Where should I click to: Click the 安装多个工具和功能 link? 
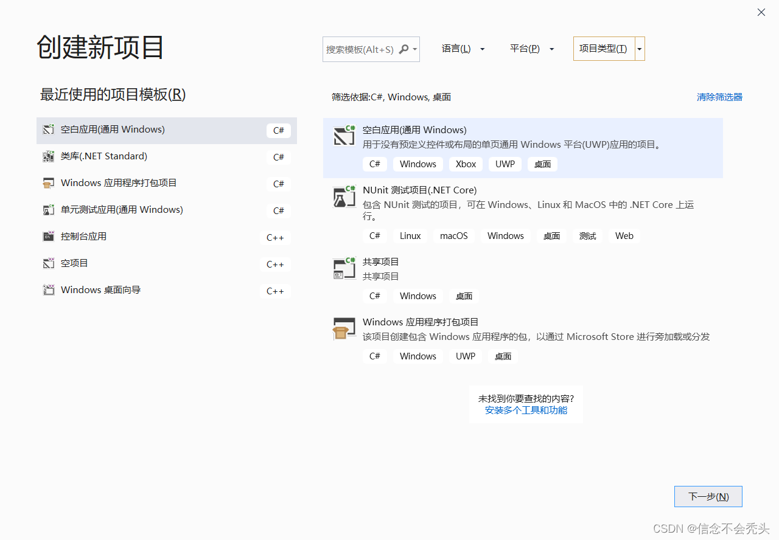coord(526,410)
